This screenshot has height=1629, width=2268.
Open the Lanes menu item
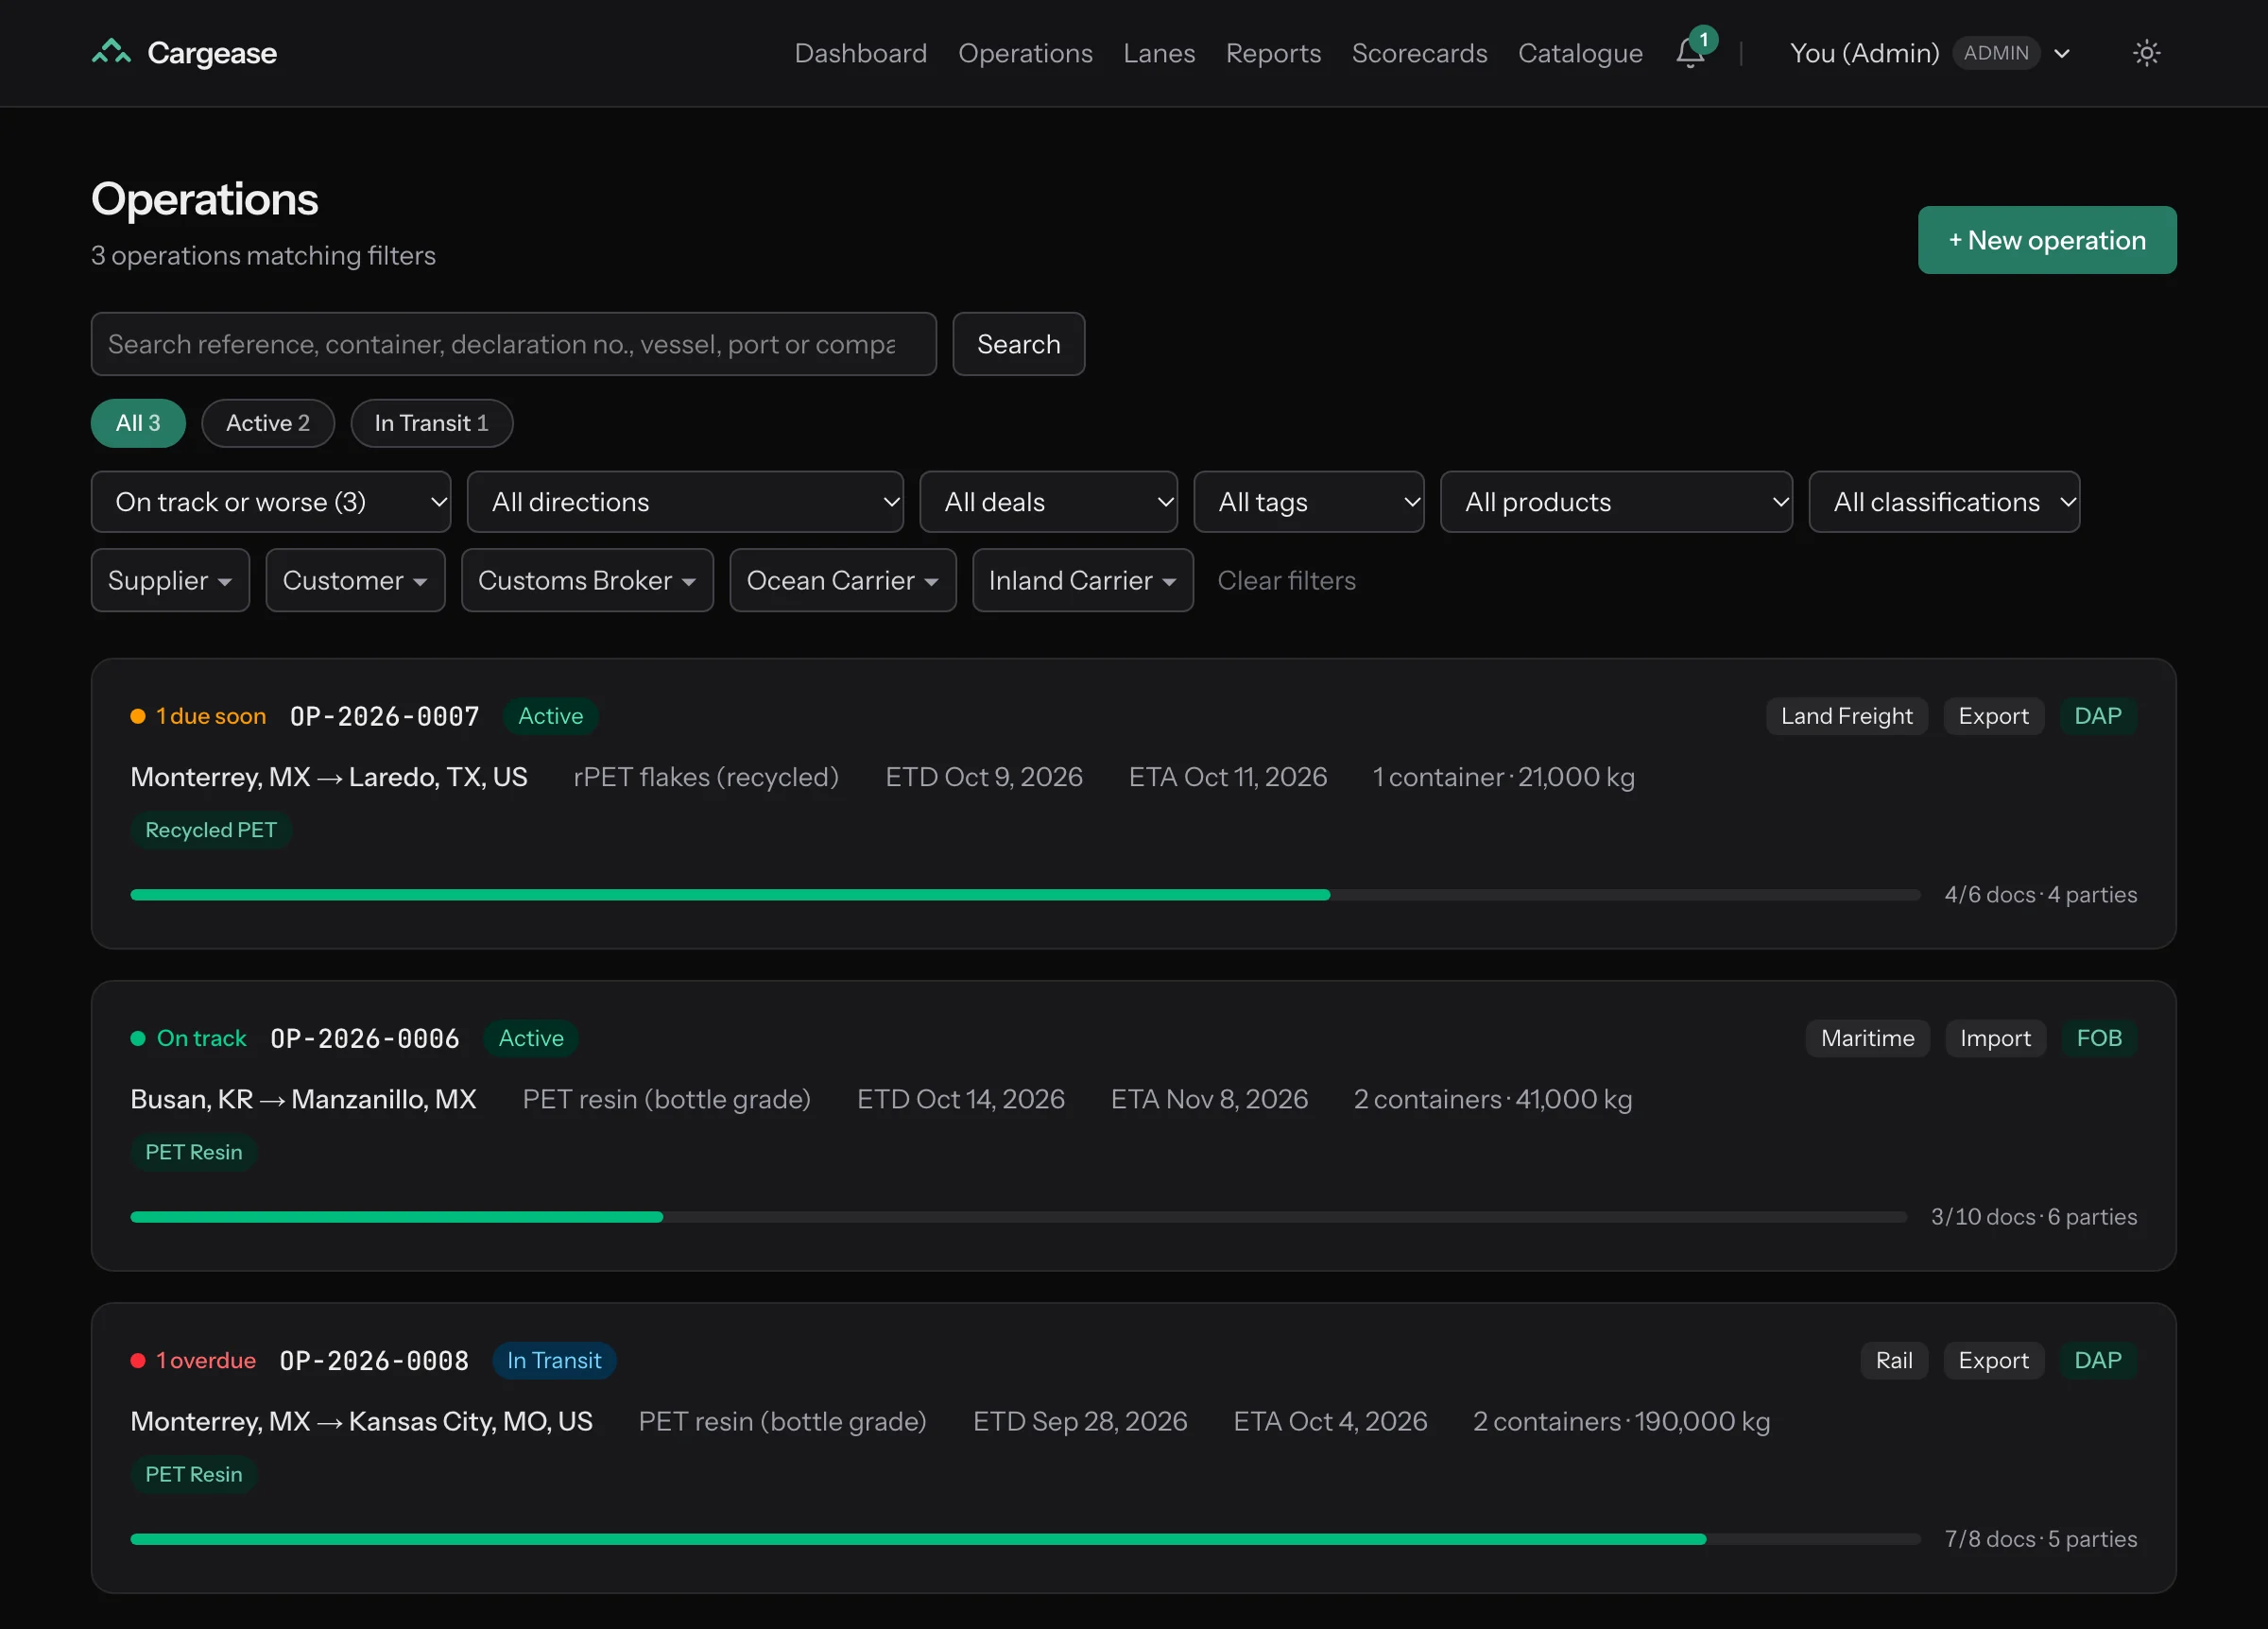tap(1158, 53)
